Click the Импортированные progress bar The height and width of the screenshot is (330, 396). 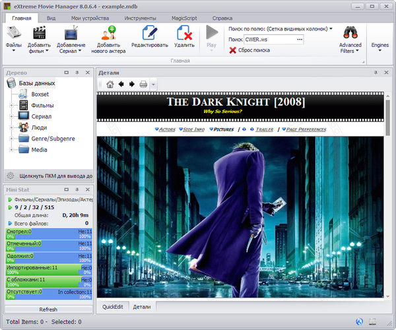48,270
